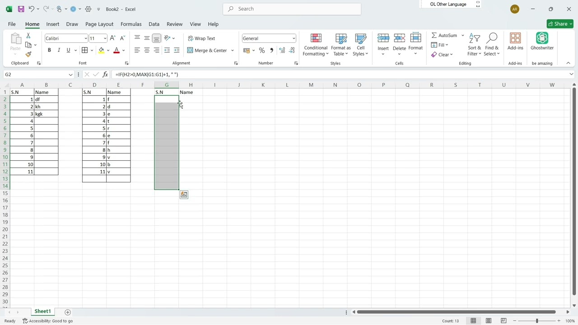Align text right

coord(156,50)
